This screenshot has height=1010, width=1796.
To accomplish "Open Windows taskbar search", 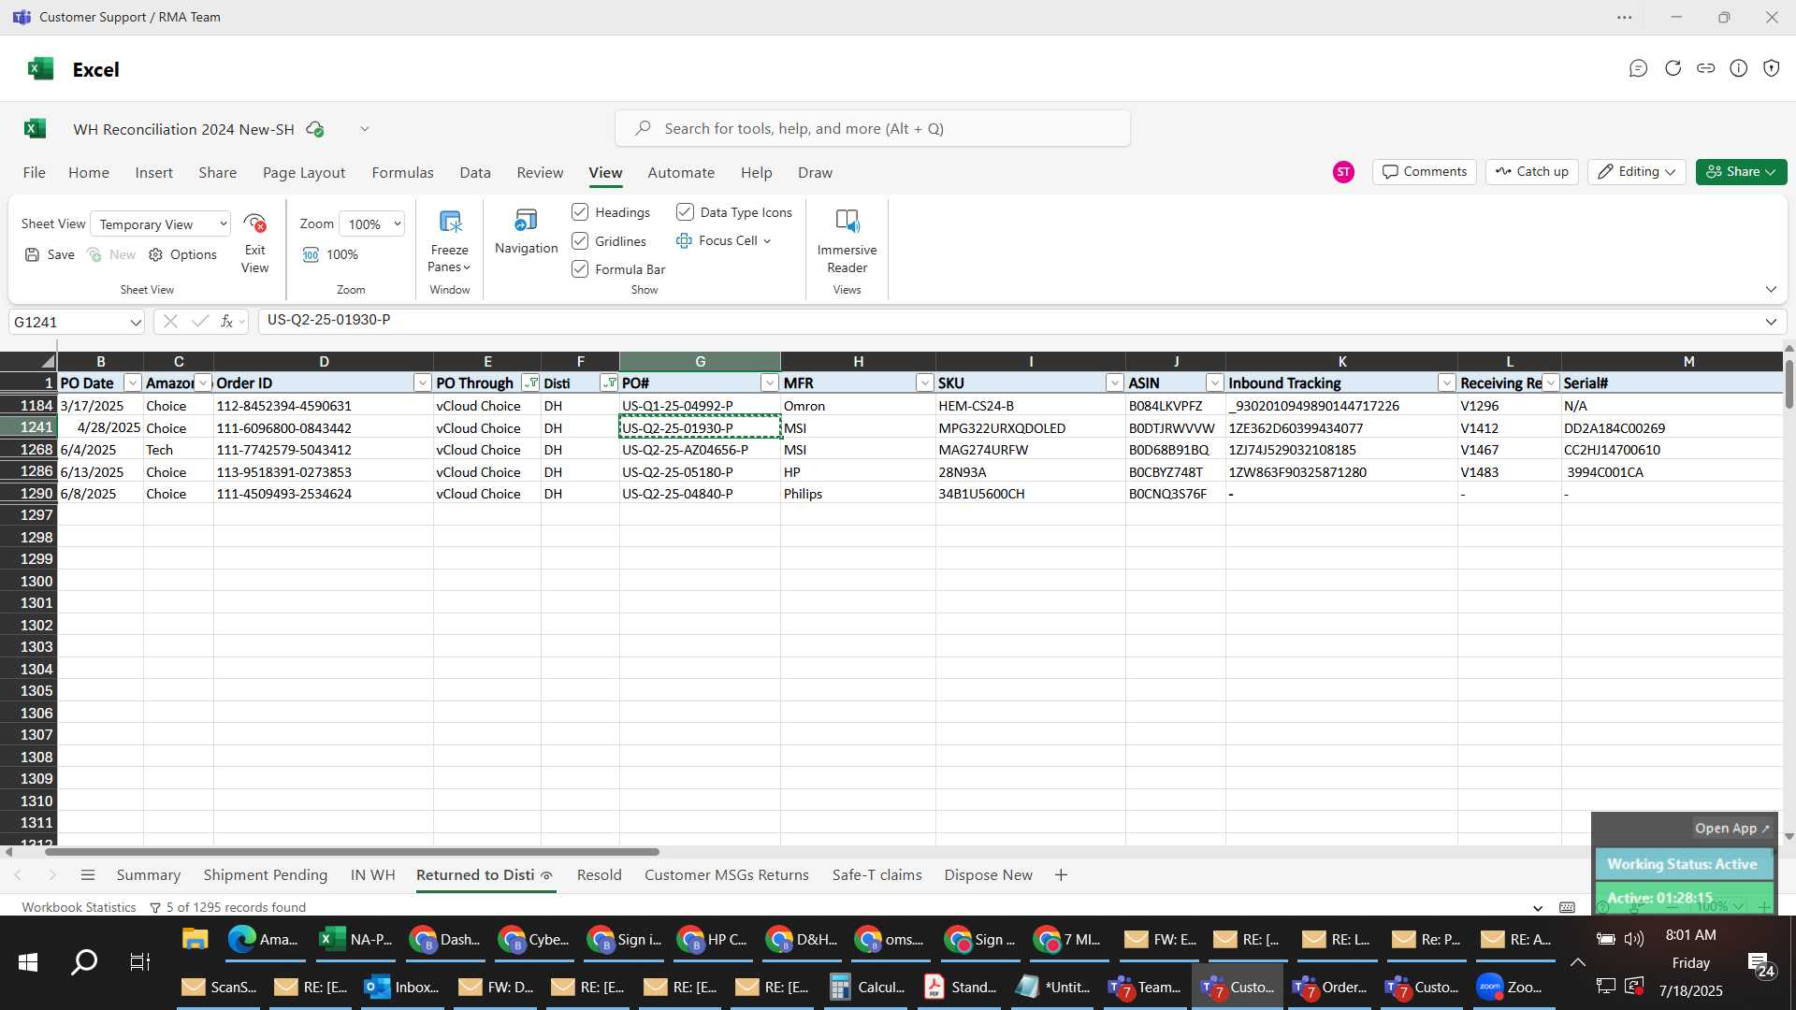I will [84, 962].
